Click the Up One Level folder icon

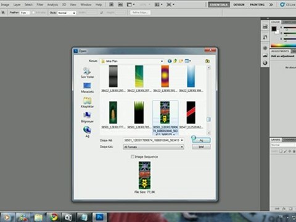point(175,61)
